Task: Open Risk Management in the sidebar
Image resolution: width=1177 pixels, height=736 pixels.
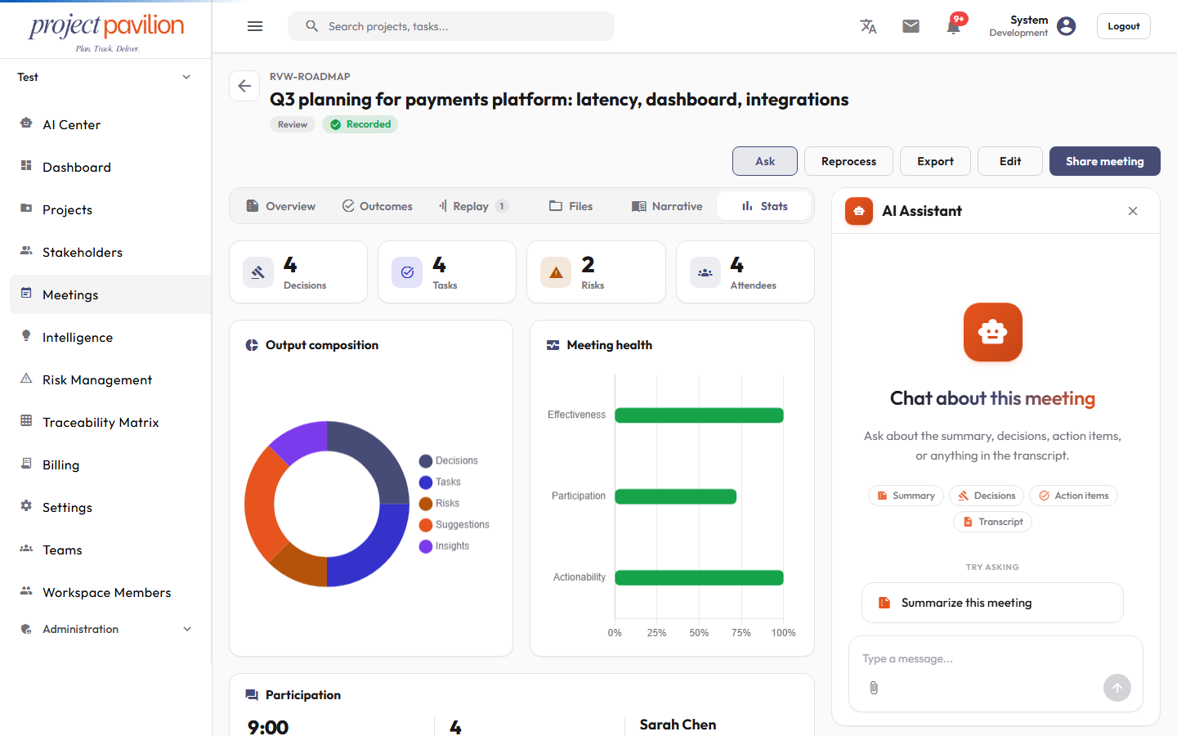Action: pyautogui.click(x=110, y=379)
